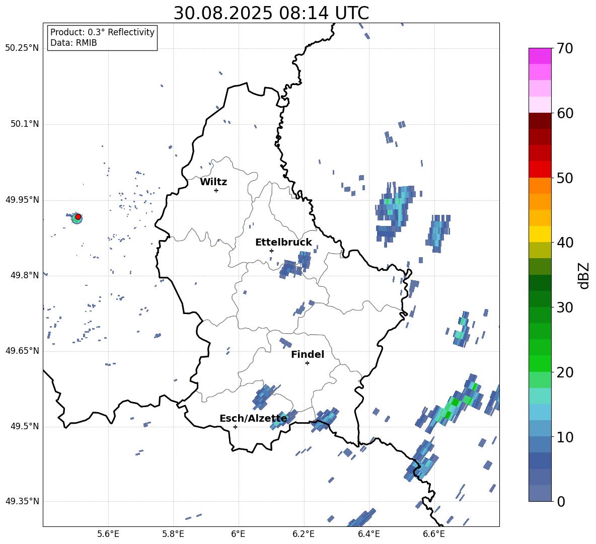Click the title 30.08.2025 08:14 UTC
The height and width of the screenshot is (544, 596).
(x=271, y=13)
